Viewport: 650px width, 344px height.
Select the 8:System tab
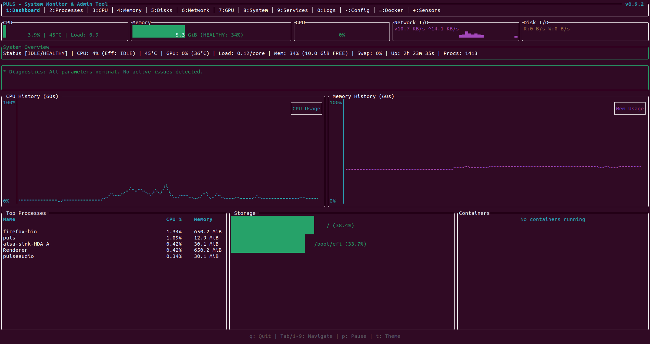pos(256,10)
